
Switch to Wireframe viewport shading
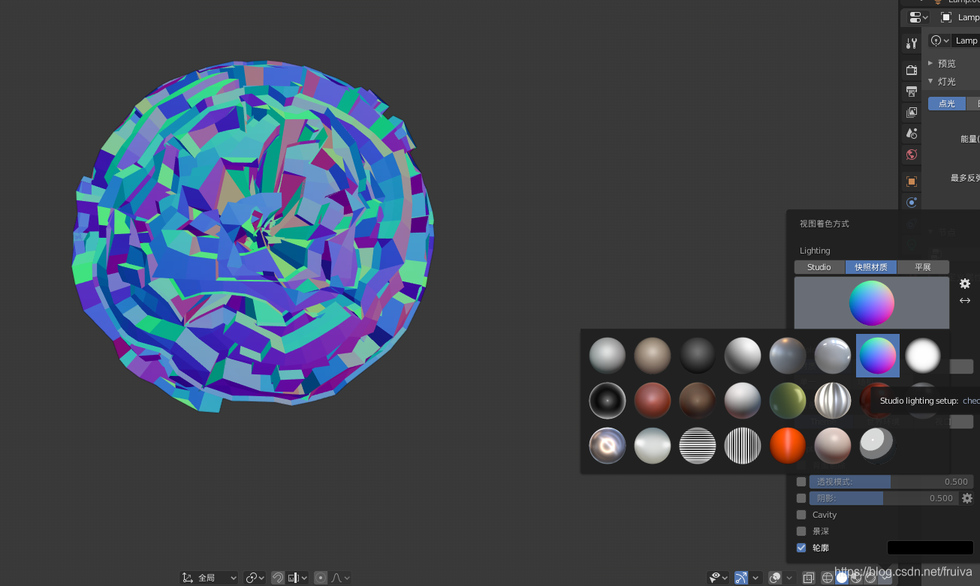[826, 578]
